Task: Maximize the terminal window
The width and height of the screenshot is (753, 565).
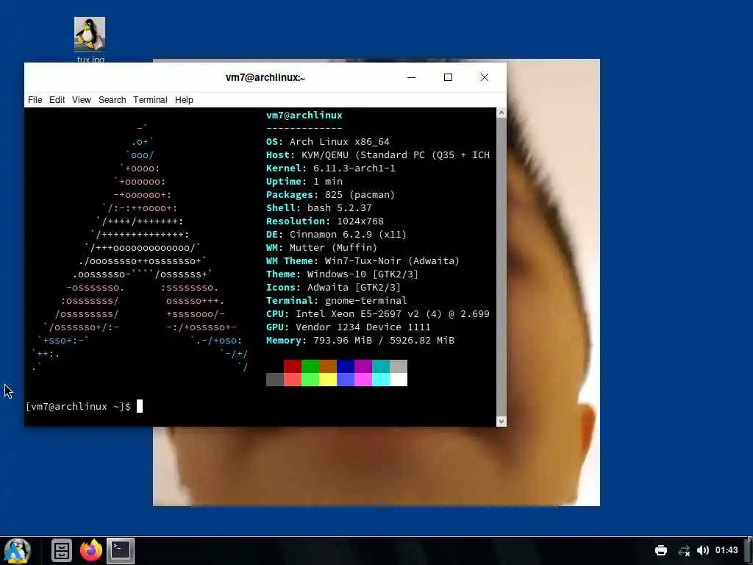Action: coord(448,77)
